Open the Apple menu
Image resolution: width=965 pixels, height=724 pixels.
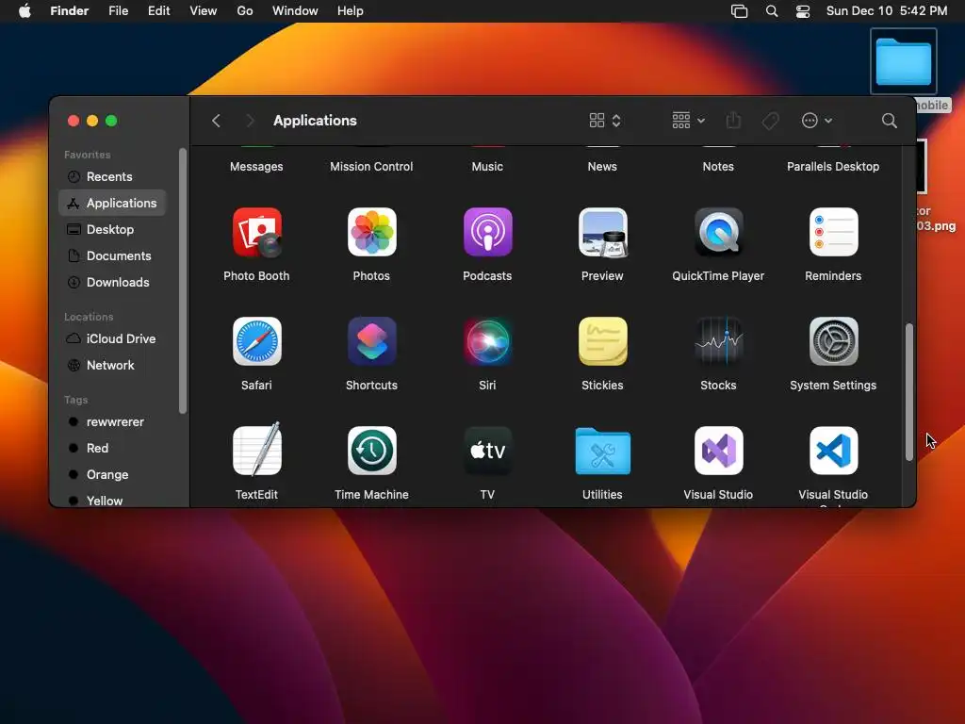click(25, 11)
